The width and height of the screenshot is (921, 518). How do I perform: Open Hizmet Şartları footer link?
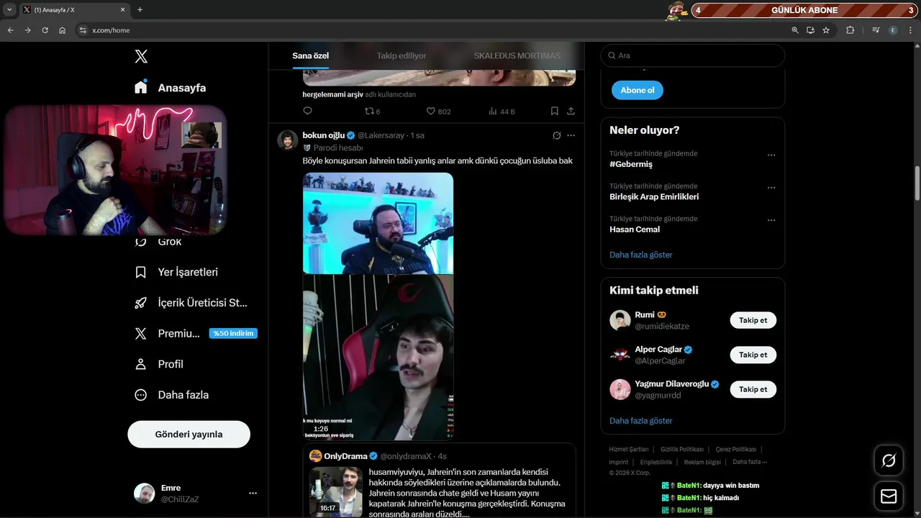tap(628, 449)
